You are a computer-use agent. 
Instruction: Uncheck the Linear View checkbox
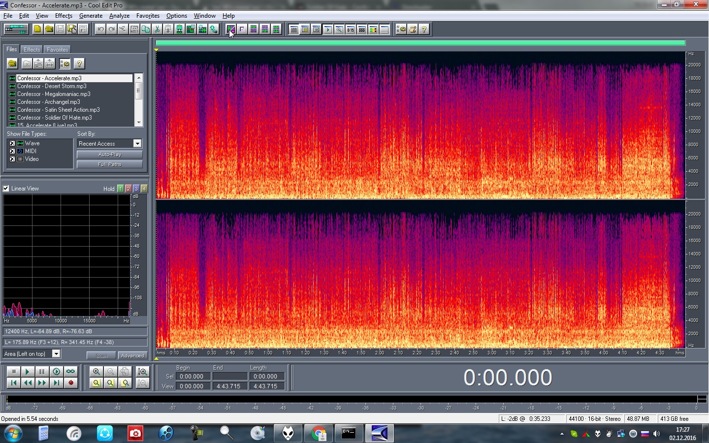(x=6, y=189)
